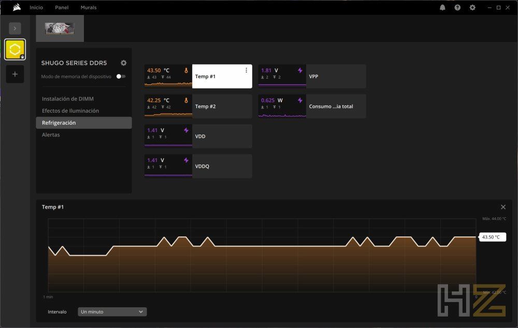
Task: Click the SHUGO SERIES DDR5 title
Action: tap(74, 63)
